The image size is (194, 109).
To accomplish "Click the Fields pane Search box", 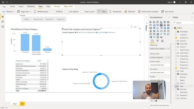I will click(x=182, y=23).
